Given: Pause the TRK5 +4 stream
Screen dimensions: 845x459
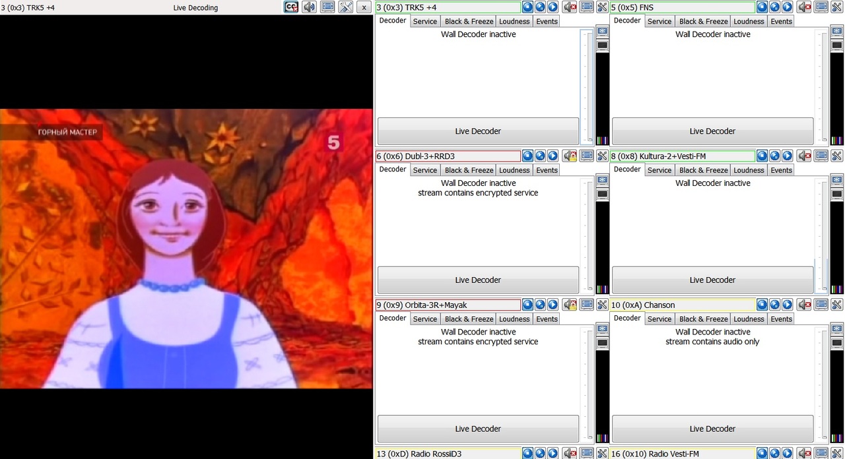Looking at the screenshot, I should click(x=540, y=7).
